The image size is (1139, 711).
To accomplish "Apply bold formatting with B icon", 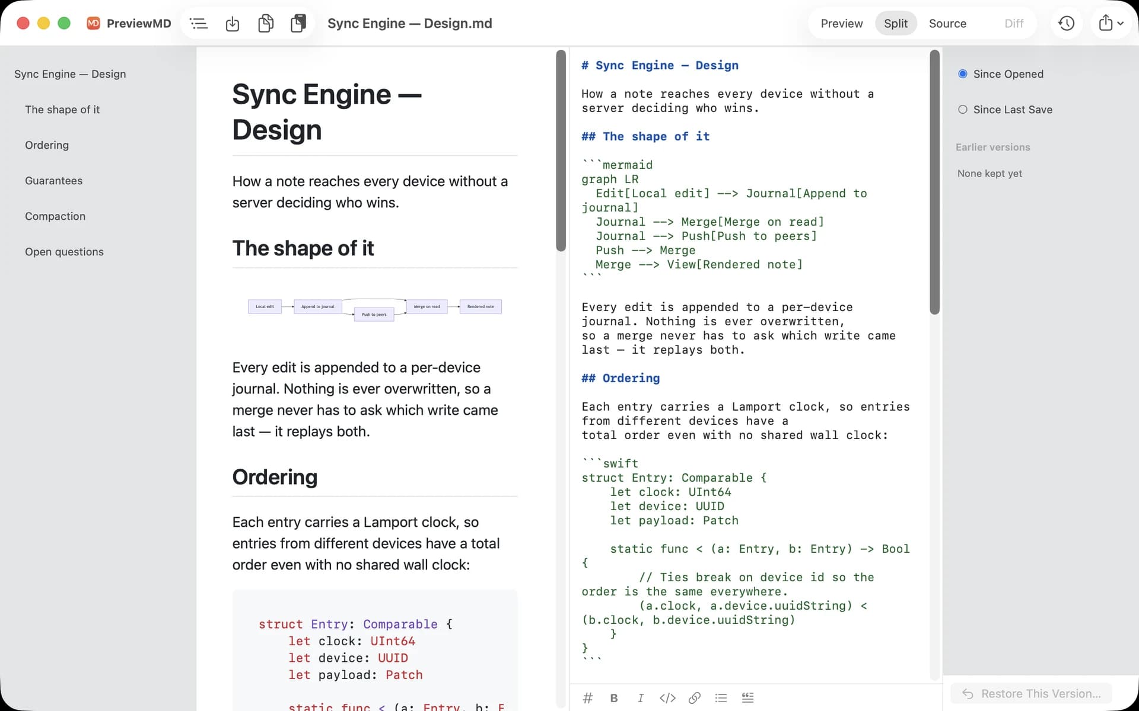I will [x=614, y=698].
